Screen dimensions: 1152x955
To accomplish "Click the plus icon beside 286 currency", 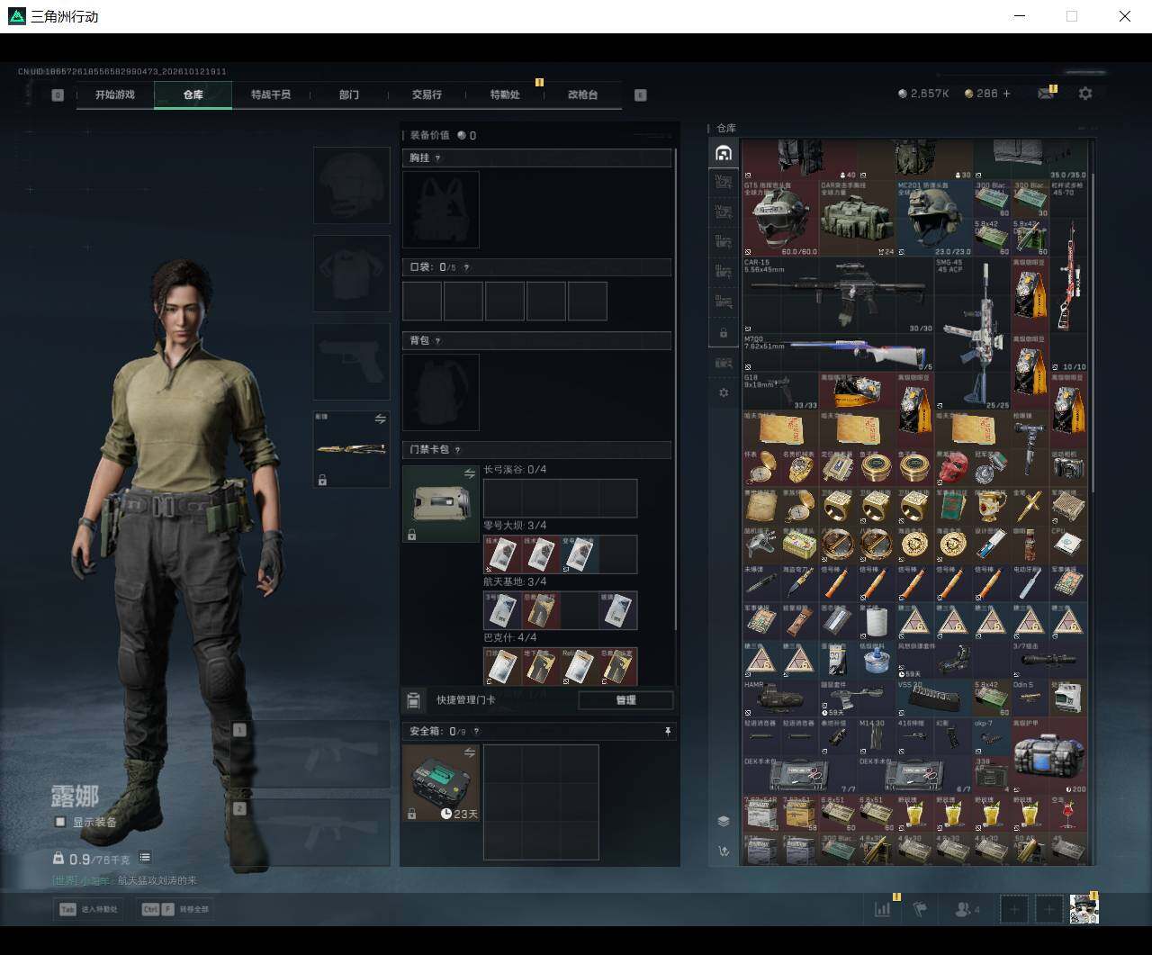I will [1006, 94].
